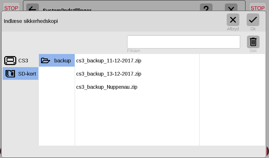Select the SD-kort card icon

click(10, 73)
